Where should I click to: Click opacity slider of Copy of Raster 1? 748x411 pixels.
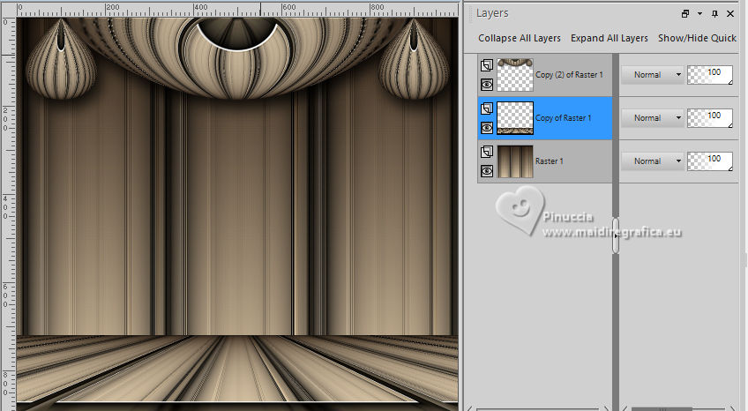point(710,118)
